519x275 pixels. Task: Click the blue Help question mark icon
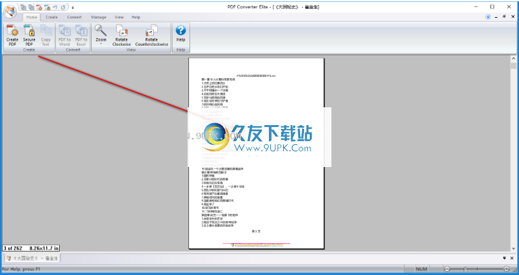pyautogui.click(x=181, y=30)
